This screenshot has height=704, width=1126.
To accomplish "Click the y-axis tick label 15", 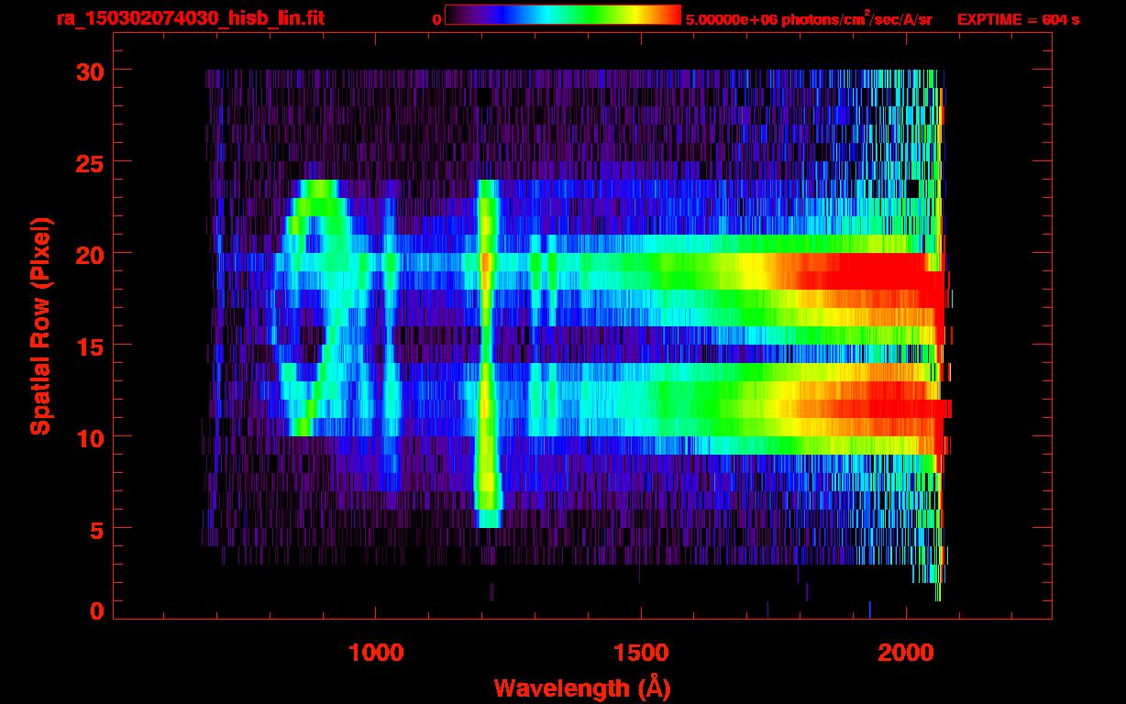I will (x=91, y=346).
